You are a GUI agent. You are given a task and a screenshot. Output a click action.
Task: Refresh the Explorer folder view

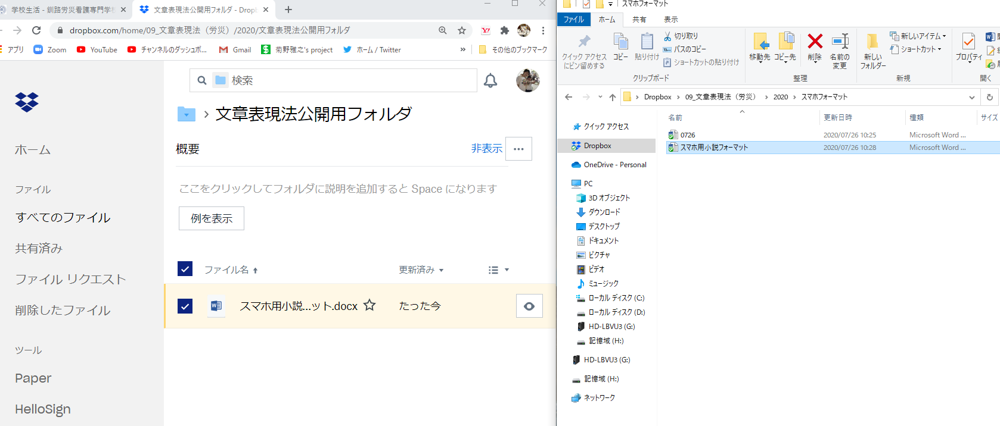[x=989, y=97]
